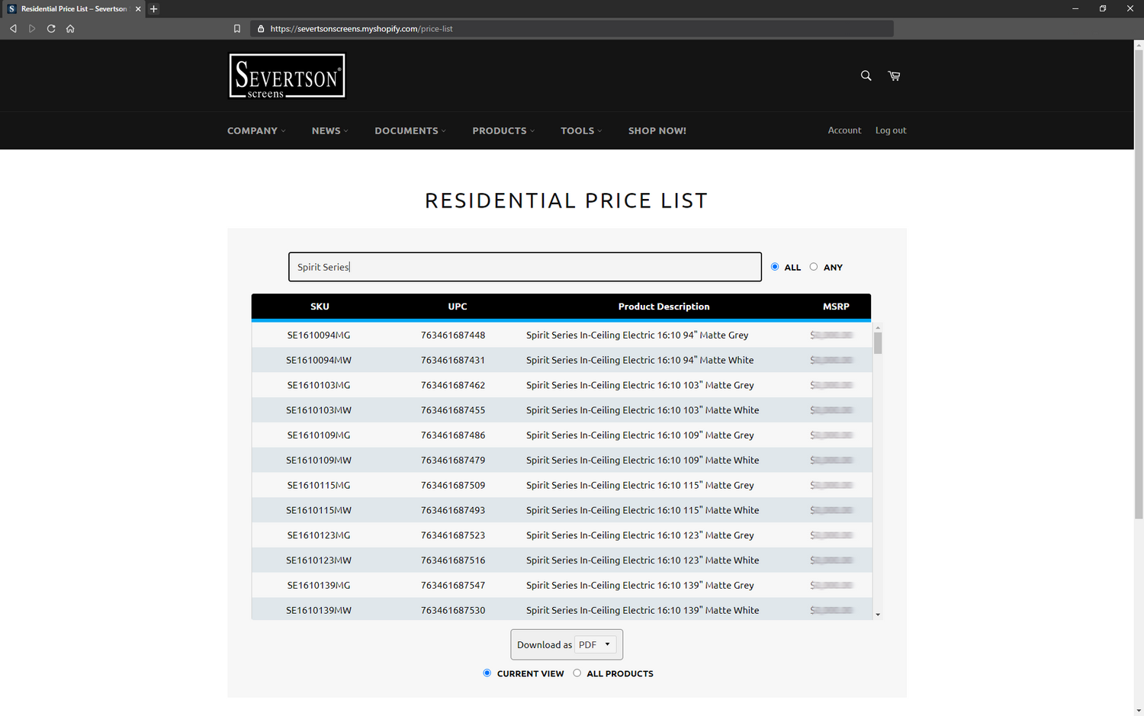Select the CURRENT VIEW radio button
Viewport: 1144px width, 716px height.
(487, 673)
